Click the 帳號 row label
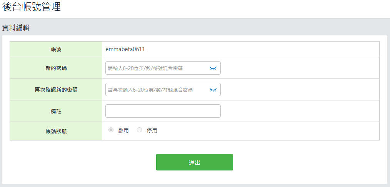This screenshot has height=187, width=390. (x=56, y=50)
